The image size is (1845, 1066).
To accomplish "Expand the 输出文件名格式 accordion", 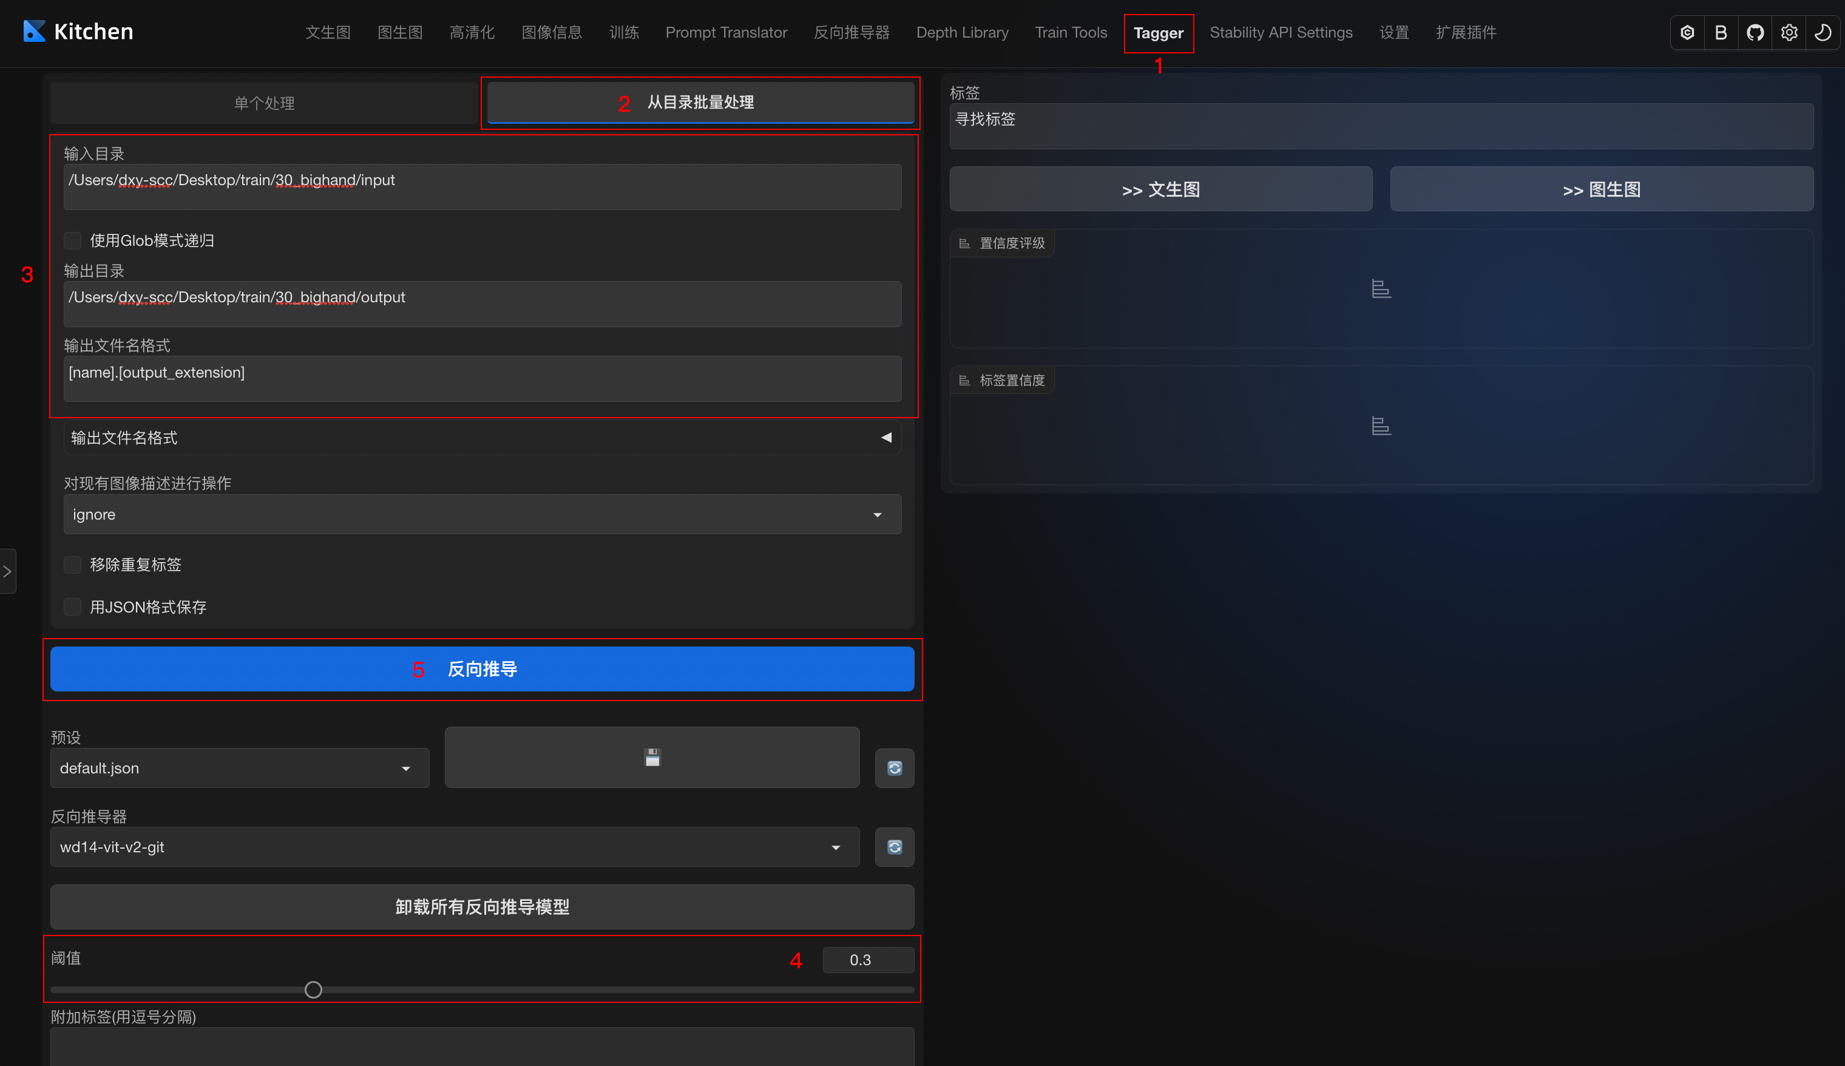I will coord(481,438).
